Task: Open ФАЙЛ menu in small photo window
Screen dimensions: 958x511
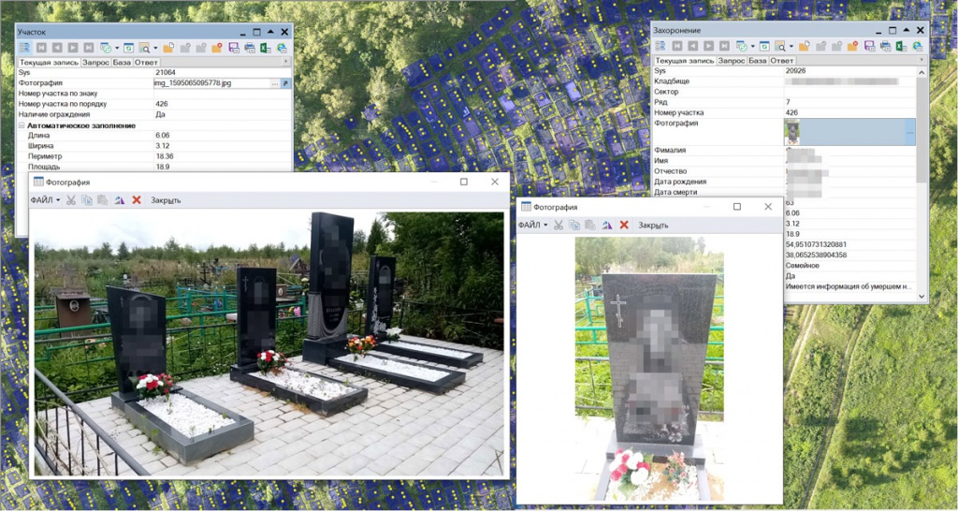Action: click(532, 226)
